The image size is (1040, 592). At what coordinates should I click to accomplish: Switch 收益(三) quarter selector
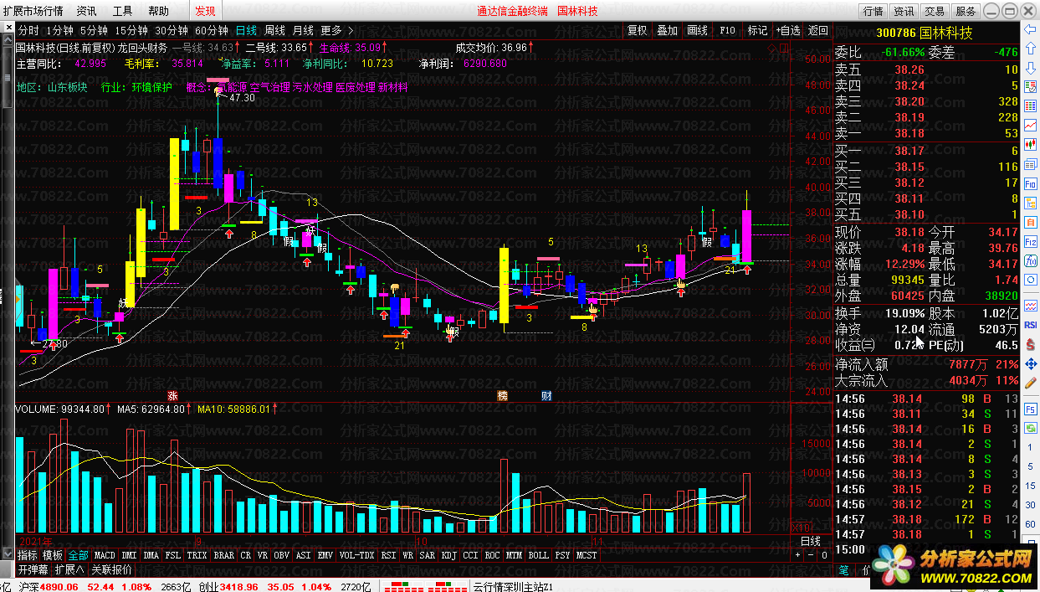[x=854, y=344]
